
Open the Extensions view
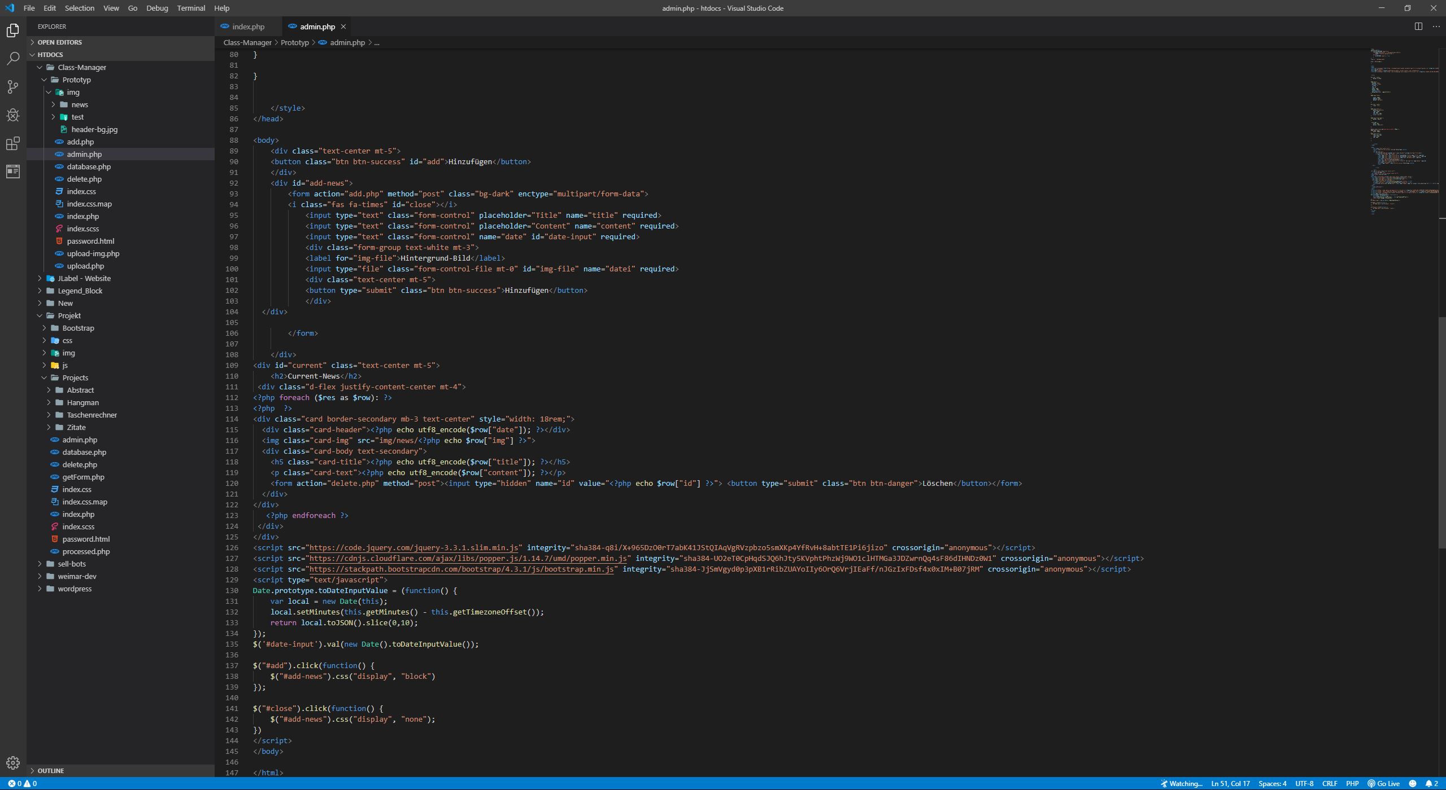tap(12, 143)
